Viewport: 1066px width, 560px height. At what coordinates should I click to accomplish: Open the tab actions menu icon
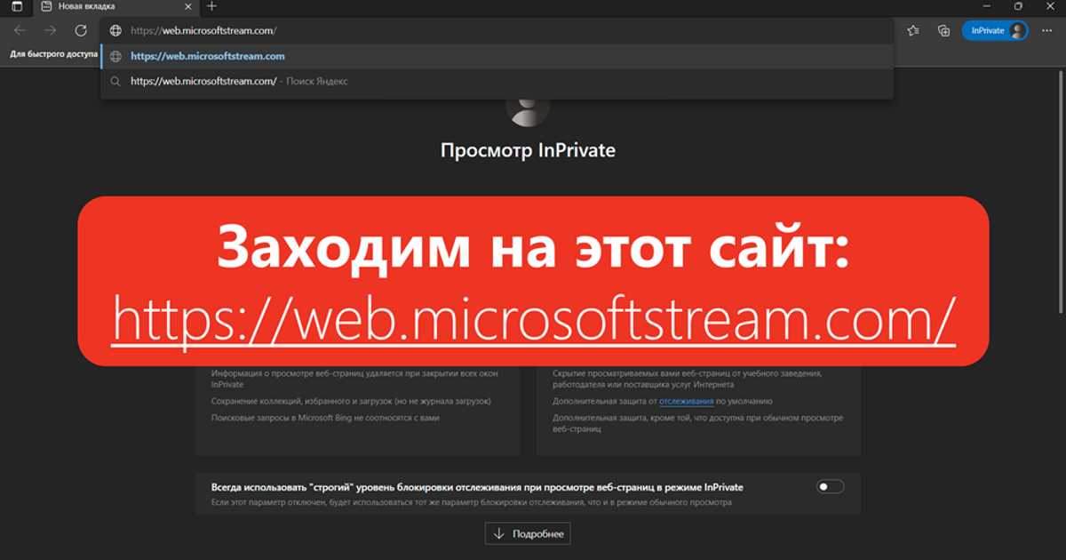[17, 6]
